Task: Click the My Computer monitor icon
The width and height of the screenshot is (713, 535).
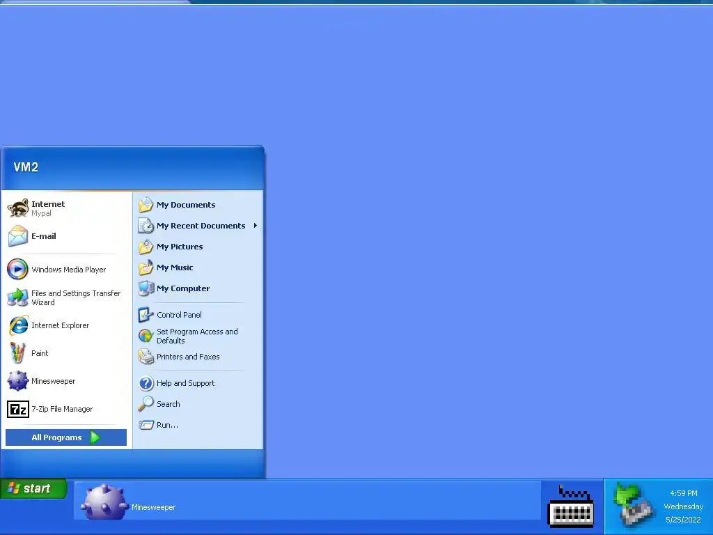Action: point(146,288)
